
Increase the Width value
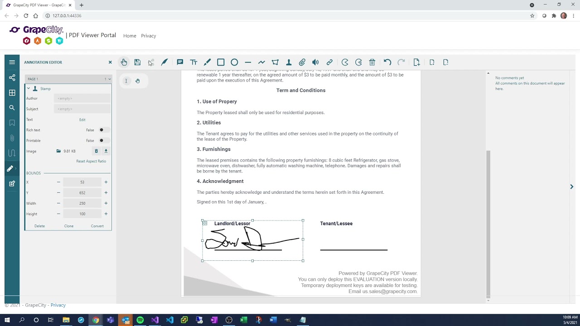click(106, 203)
